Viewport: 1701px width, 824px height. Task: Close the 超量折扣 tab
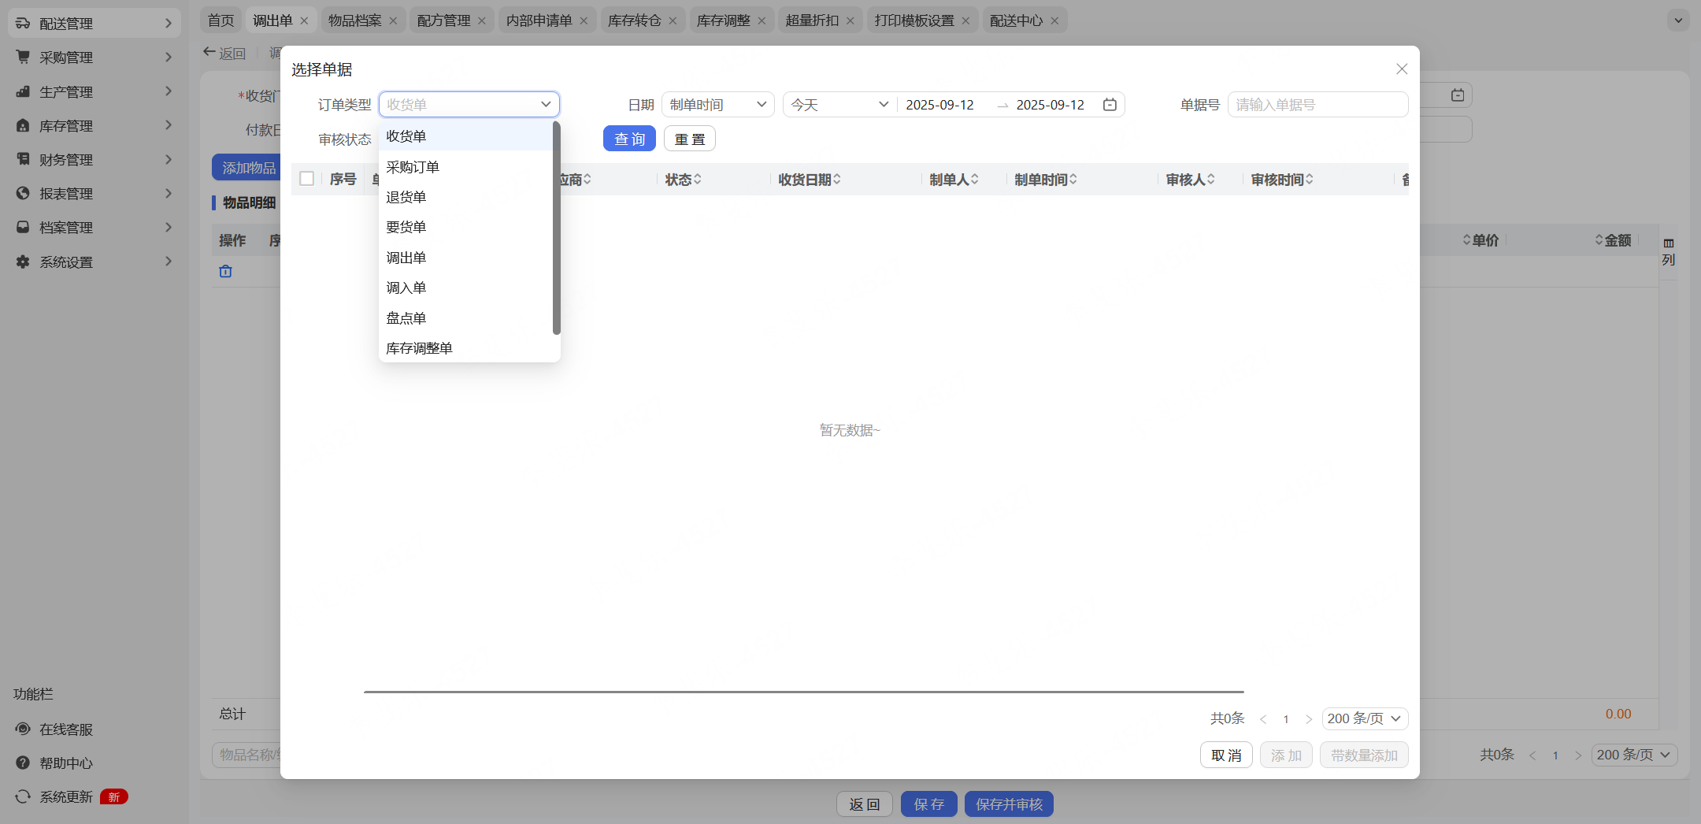[850, 20]
